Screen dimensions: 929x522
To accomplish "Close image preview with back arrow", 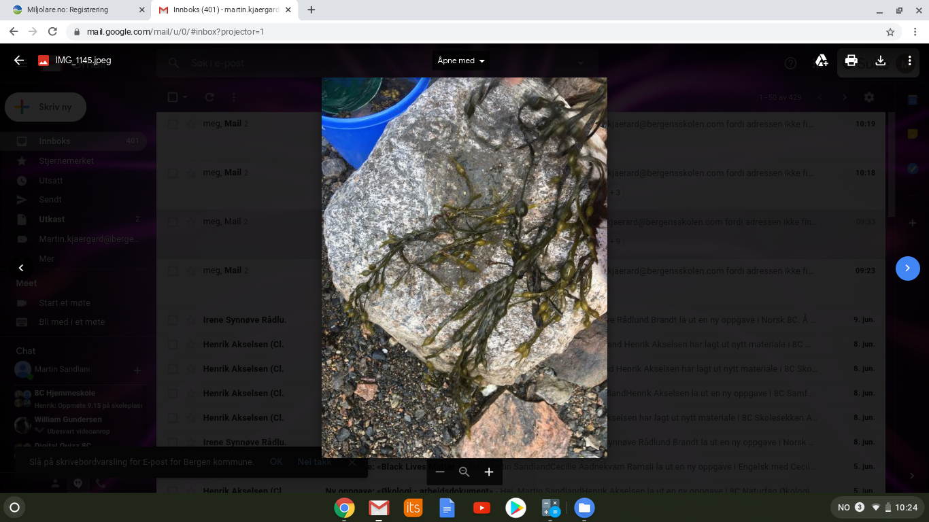I will tap(19, 60).
